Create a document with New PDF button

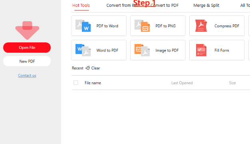coord(27,61)
